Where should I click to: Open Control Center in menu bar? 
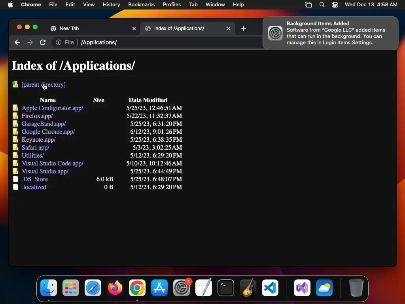[335, 5]
